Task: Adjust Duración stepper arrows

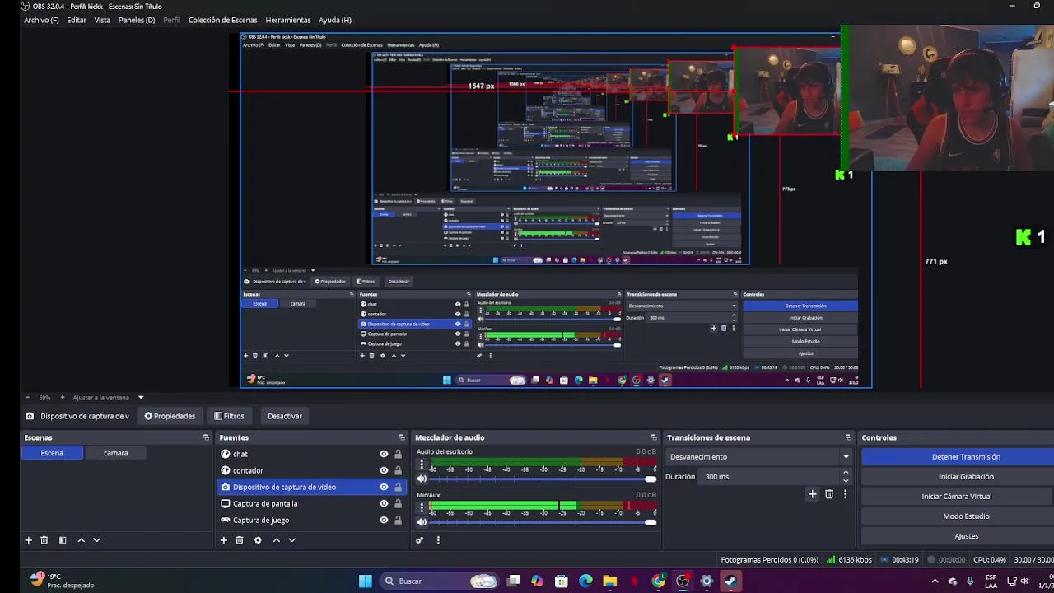Action: (846, 476)
